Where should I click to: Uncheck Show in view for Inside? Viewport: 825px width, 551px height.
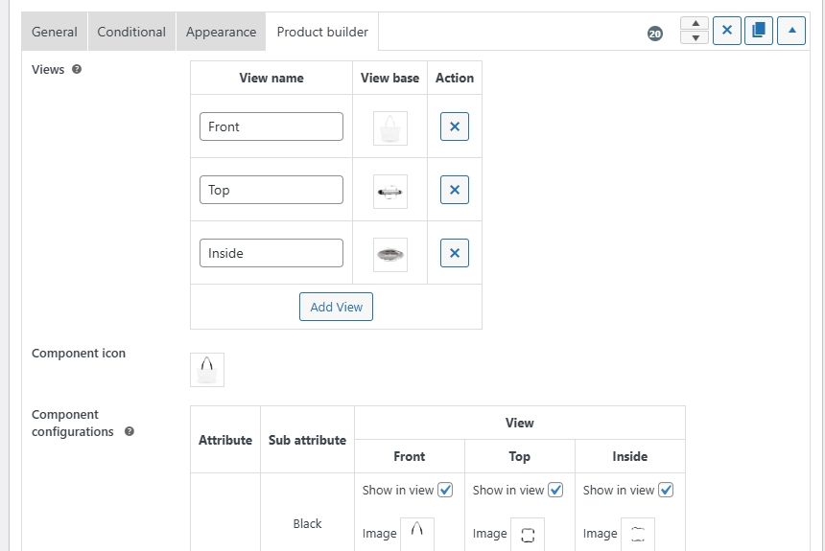click(666, 490)
